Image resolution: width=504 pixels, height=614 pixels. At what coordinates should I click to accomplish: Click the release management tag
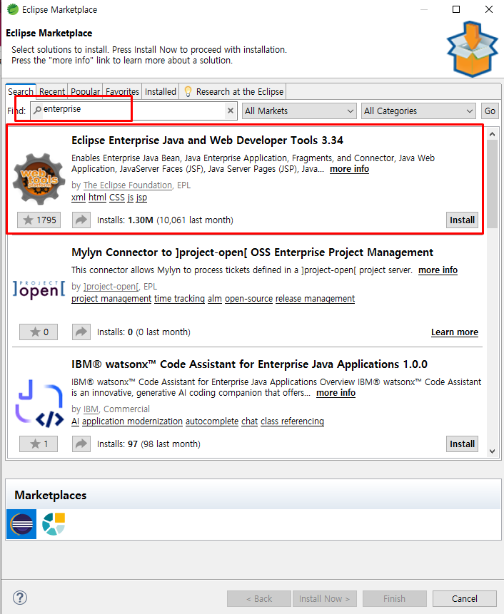click(315, 299)
